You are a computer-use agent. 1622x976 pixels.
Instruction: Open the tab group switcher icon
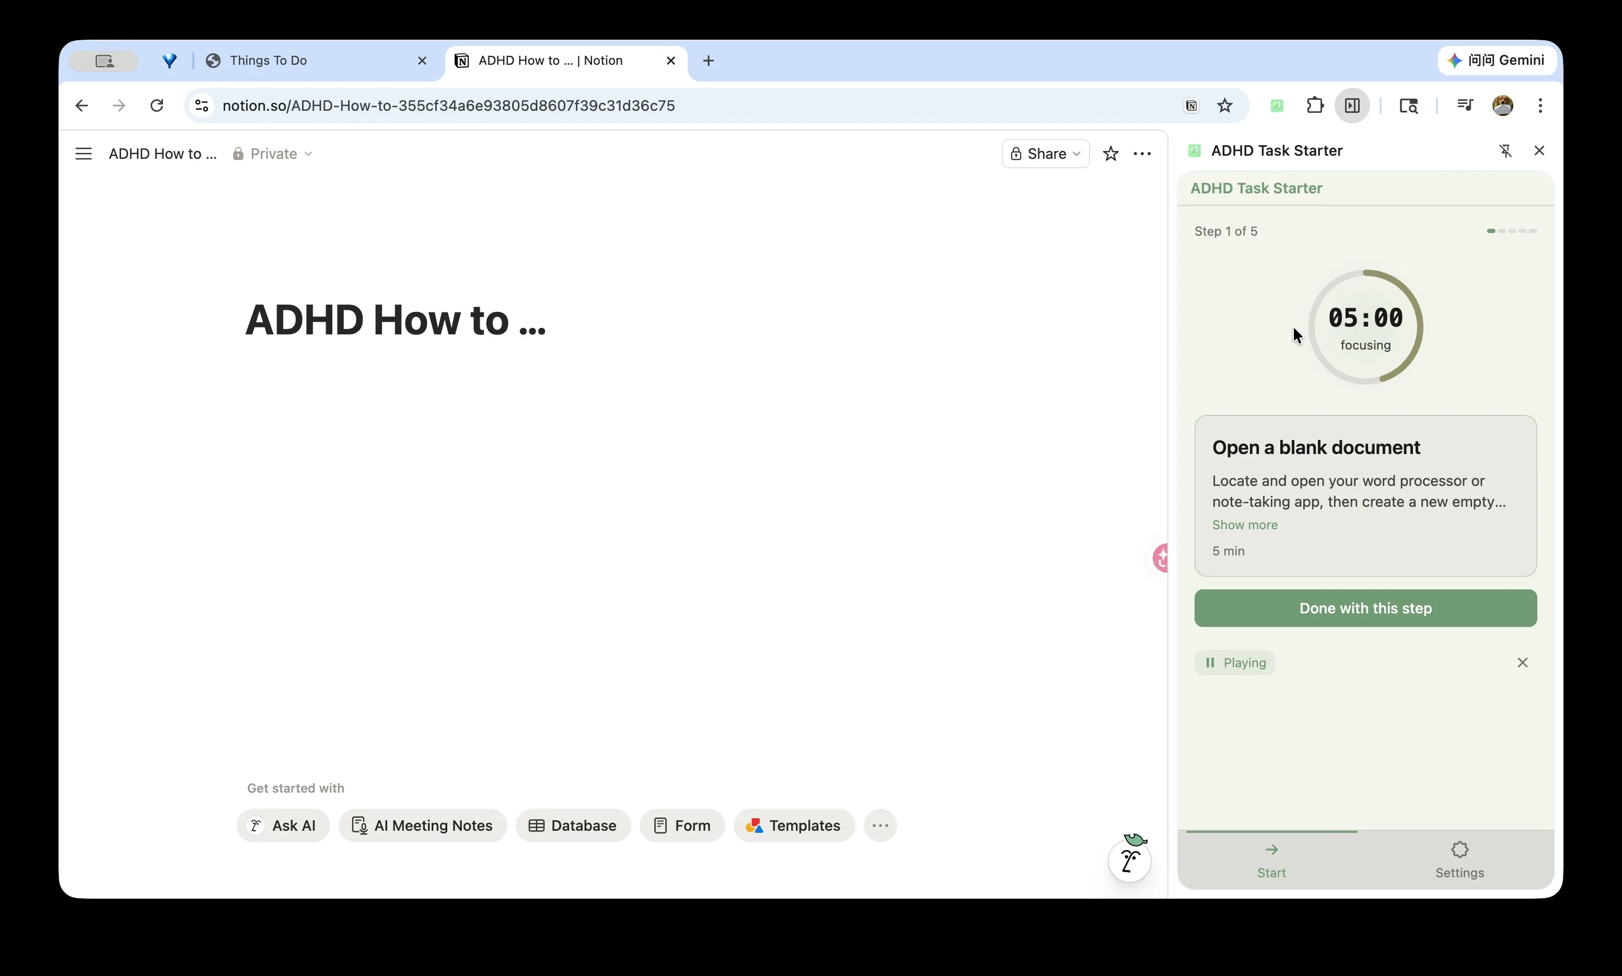tap(104, 61)
